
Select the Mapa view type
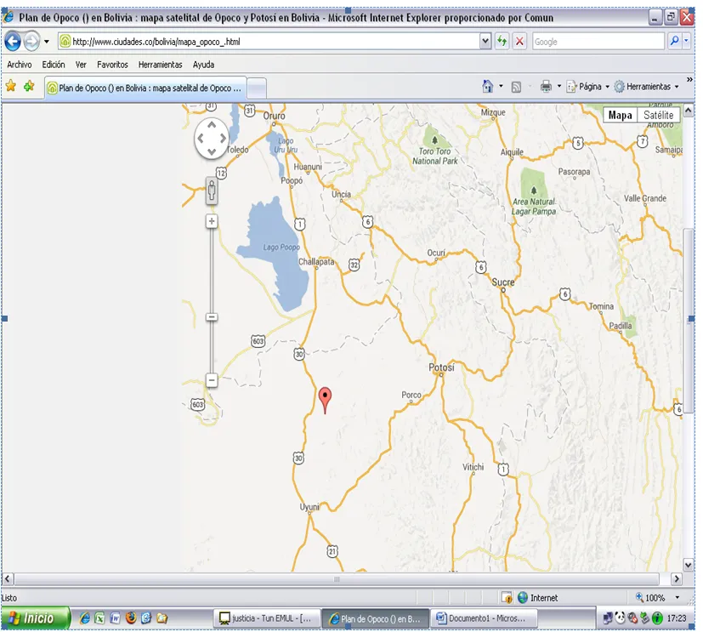[620, 116]
